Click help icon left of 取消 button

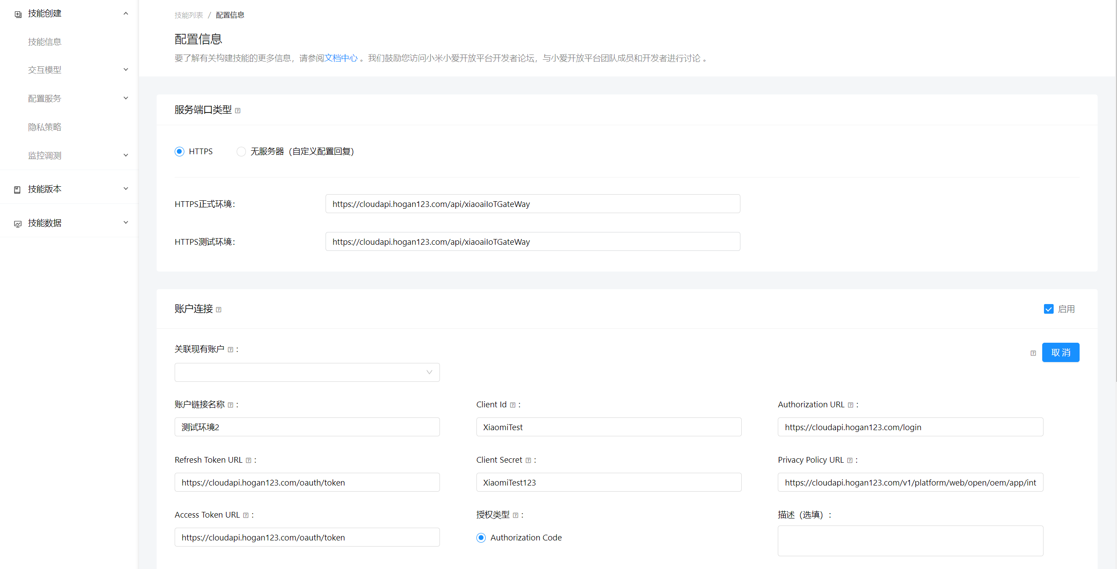(x=1033, y=353)
